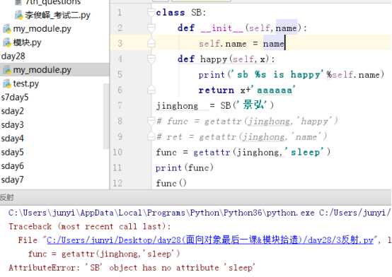Click the 'func()' code line
392x277 pixels.
[x=171, y=183]
